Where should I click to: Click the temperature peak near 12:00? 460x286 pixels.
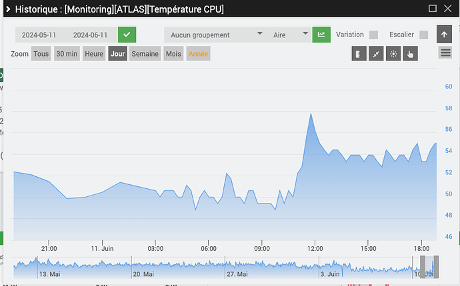click(x=311, y=114)
